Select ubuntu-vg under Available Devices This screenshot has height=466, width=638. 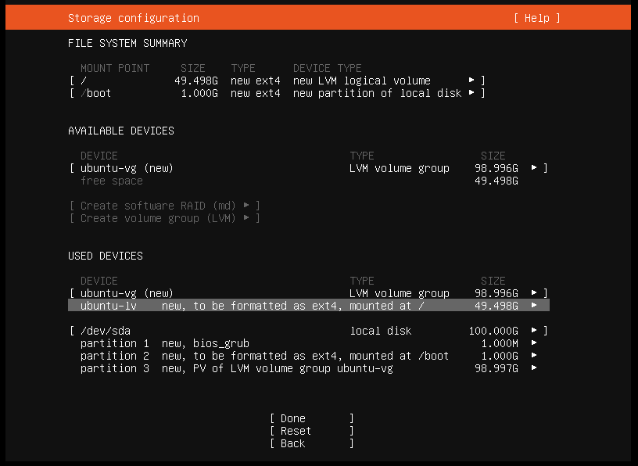[x=127, y=168]
